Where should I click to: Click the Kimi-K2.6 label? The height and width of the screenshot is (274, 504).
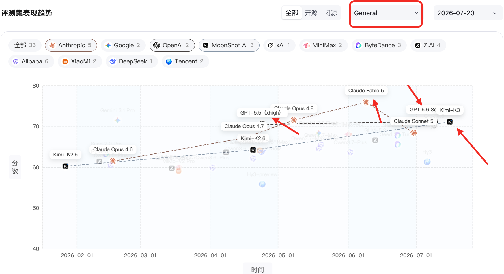(x=253, y=138)
